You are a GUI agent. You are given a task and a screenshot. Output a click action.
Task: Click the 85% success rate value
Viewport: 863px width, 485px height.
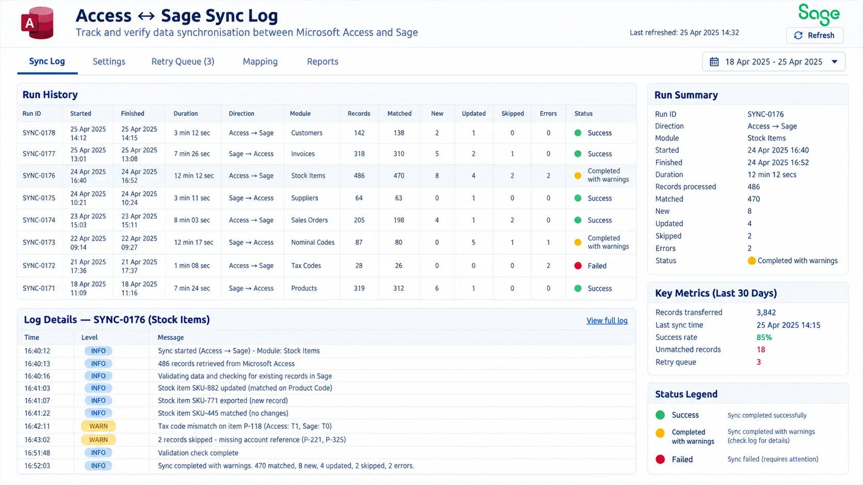pos(764,338)
